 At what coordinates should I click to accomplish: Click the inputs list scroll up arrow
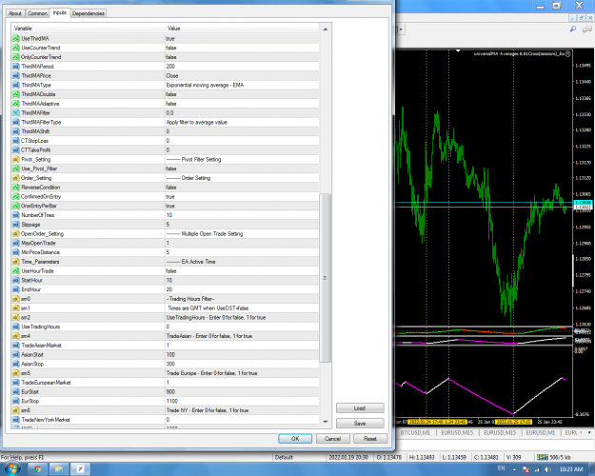pos(326,30)
